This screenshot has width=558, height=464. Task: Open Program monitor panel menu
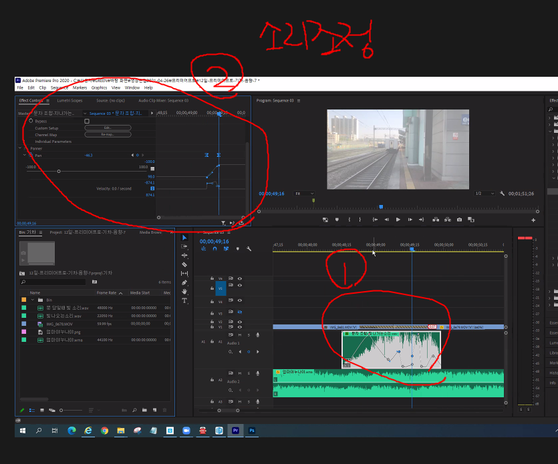tap(299, 101)
